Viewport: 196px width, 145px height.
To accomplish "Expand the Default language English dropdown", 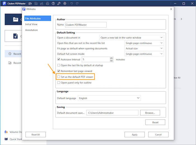I will click(x=109, y=98).
